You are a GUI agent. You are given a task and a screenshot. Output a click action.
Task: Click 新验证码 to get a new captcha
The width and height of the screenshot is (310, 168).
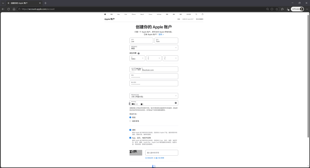point(149,158)
